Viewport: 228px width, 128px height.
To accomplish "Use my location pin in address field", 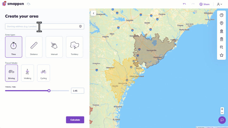I will (80, 26).
